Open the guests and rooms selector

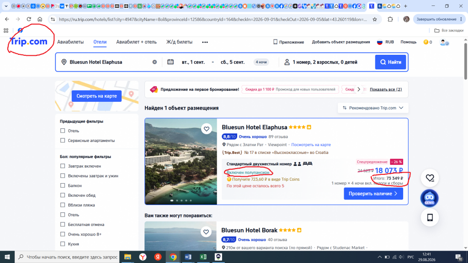pyautogui.click(x=325, y=62)
